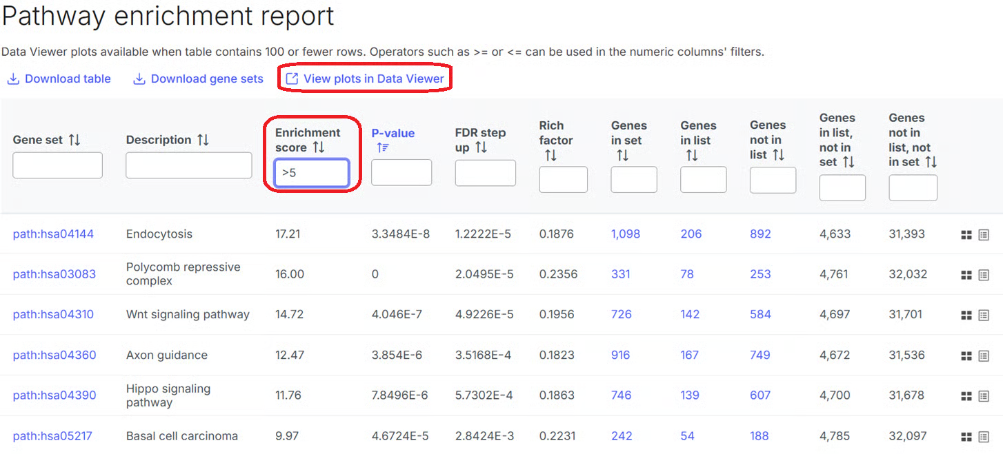The height and width of the screenshot is (454, 1003).
Task: Toggle the P-value sort indicator
Action: [x=383, y=147]
